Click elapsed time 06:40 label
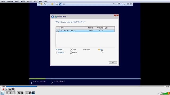 point(3,86)
